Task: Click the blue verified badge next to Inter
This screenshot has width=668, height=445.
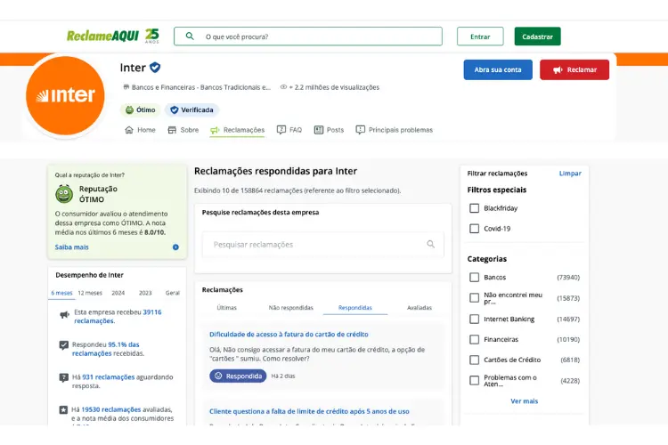Action: click(155, 68)
